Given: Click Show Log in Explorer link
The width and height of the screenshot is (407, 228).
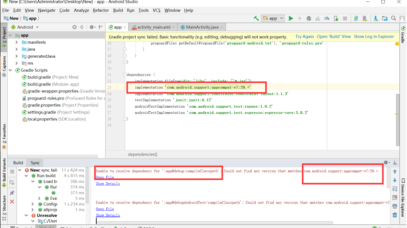Looking at the screenshot, I should (374, 37).
